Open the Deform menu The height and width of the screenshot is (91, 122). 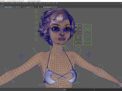tap(41, 3)
